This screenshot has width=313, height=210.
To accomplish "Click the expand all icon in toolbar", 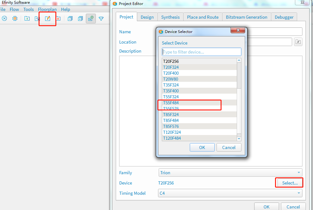I will (81, 19).
